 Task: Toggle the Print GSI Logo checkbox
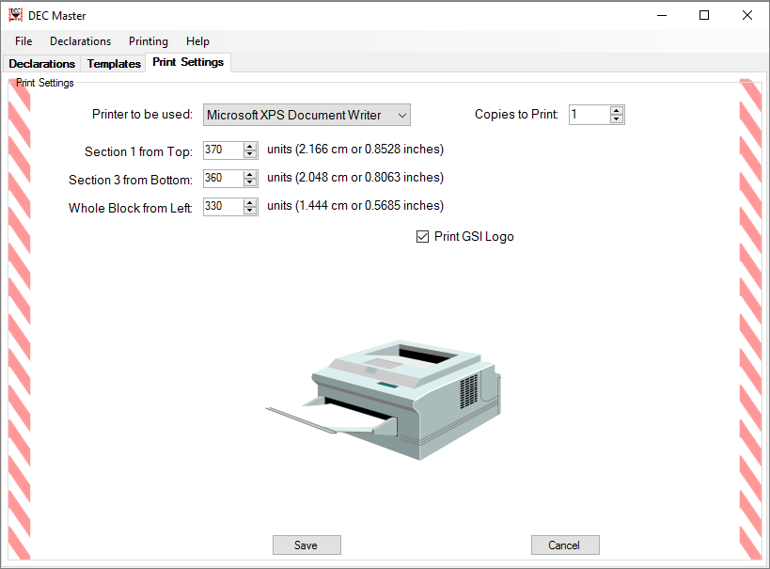422,237
